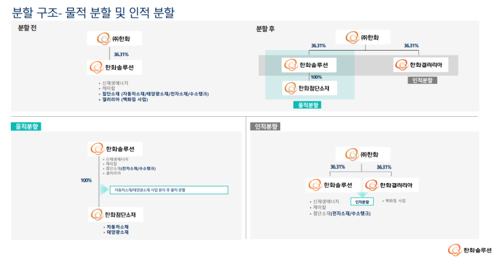Image resolution: width=503 pixels, height=260 pixels.
Task: Click 36.31% above 한화솔루션 in the lower 인적분할 section
Action: pos(338,167)
